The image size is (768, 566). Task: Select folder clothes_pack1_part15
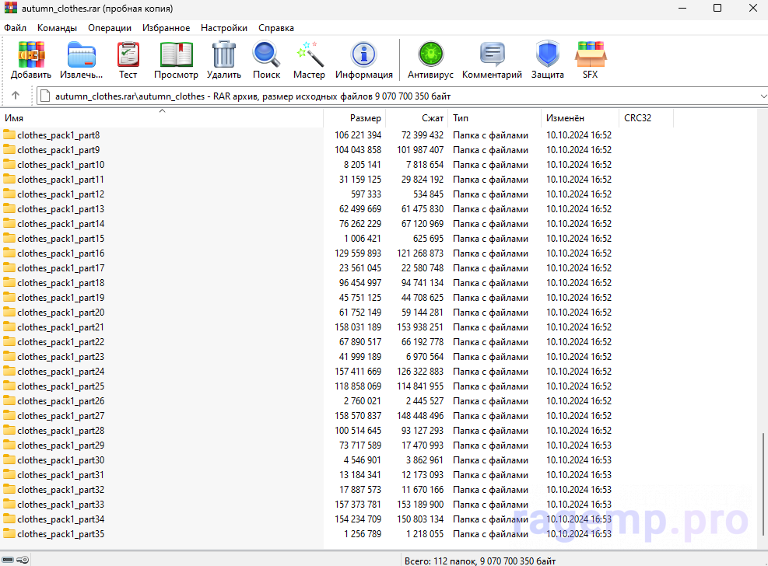point(61,238)
